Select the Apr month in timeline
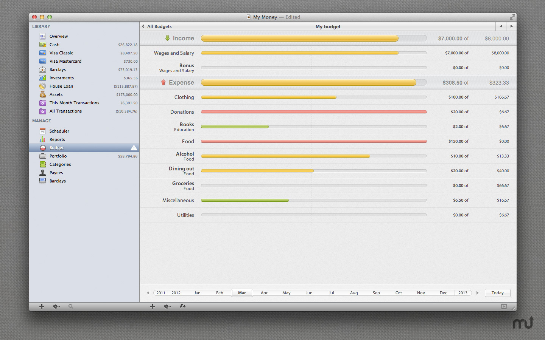 [264, 293]
